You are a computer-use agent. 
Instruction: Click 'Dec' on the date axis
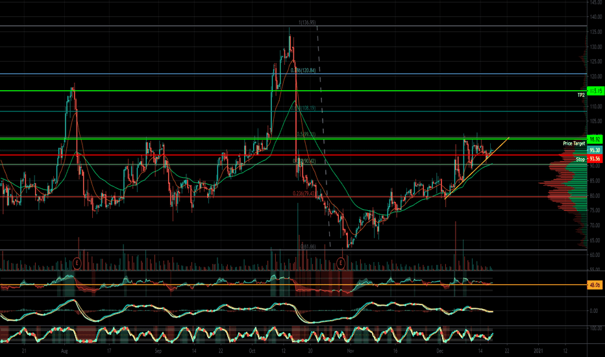pyautogui.click(x=439, y=351)
